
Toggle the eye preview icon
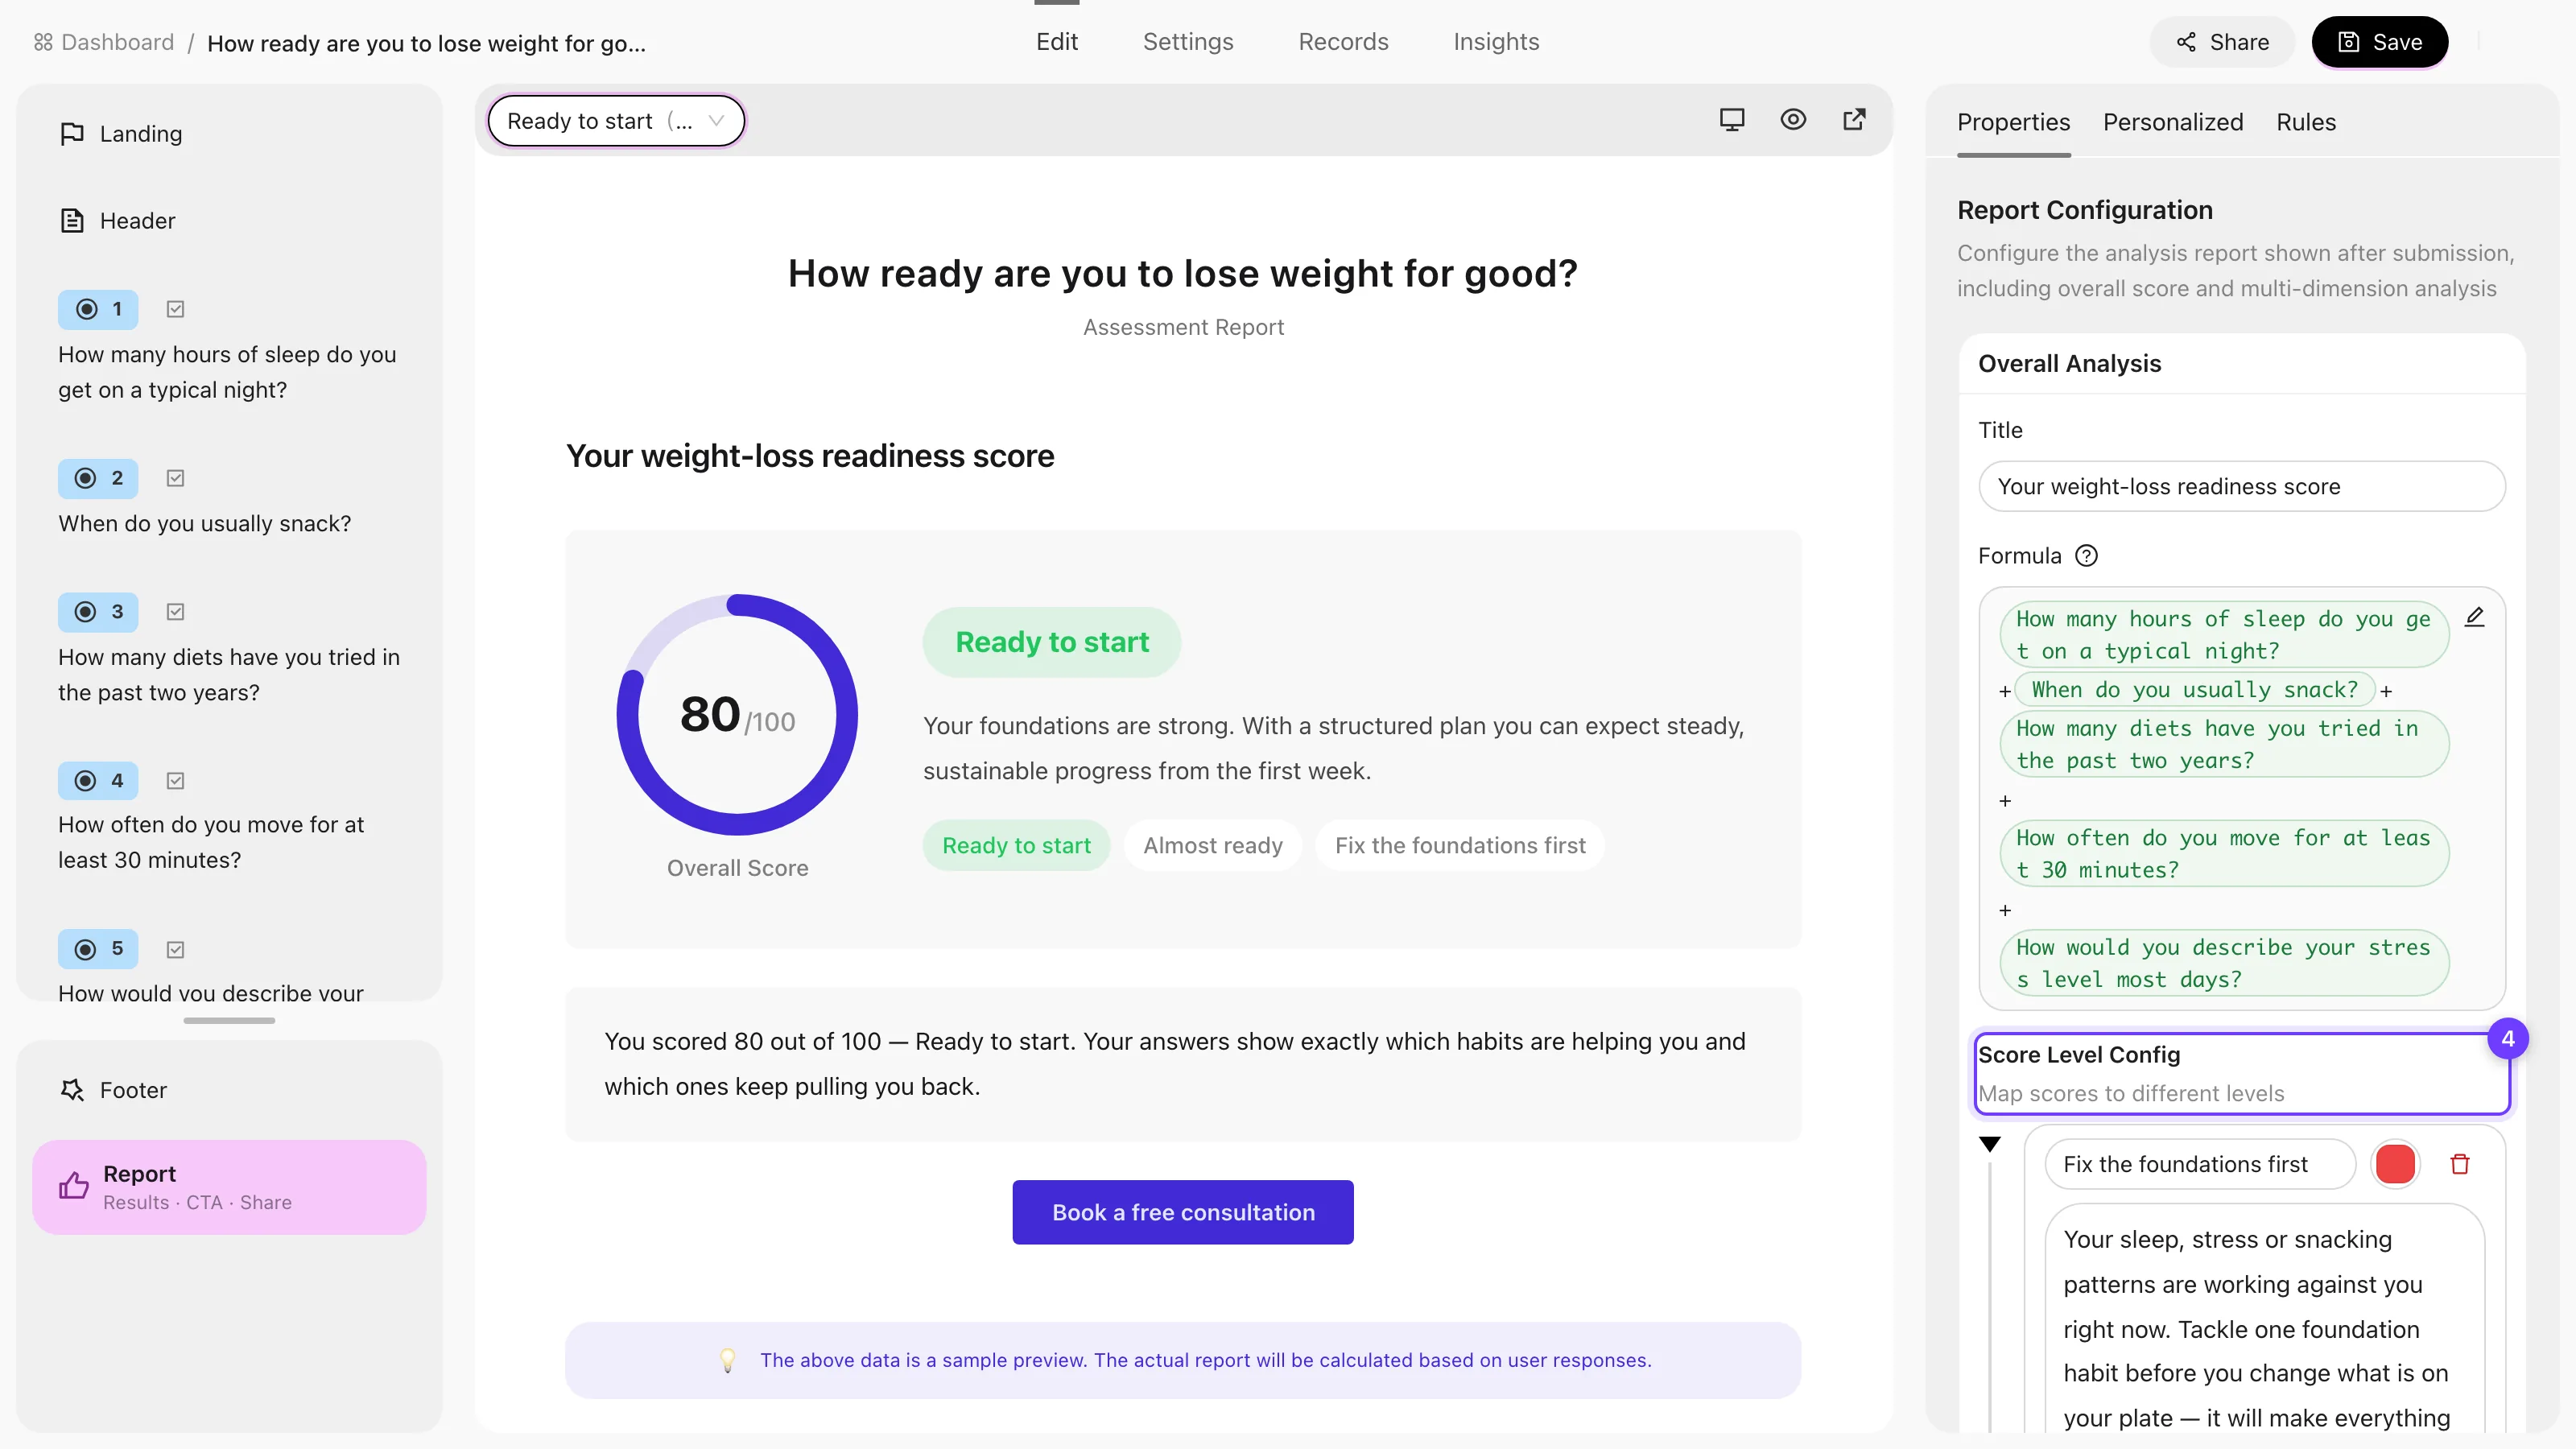[x=1793, y=120]
